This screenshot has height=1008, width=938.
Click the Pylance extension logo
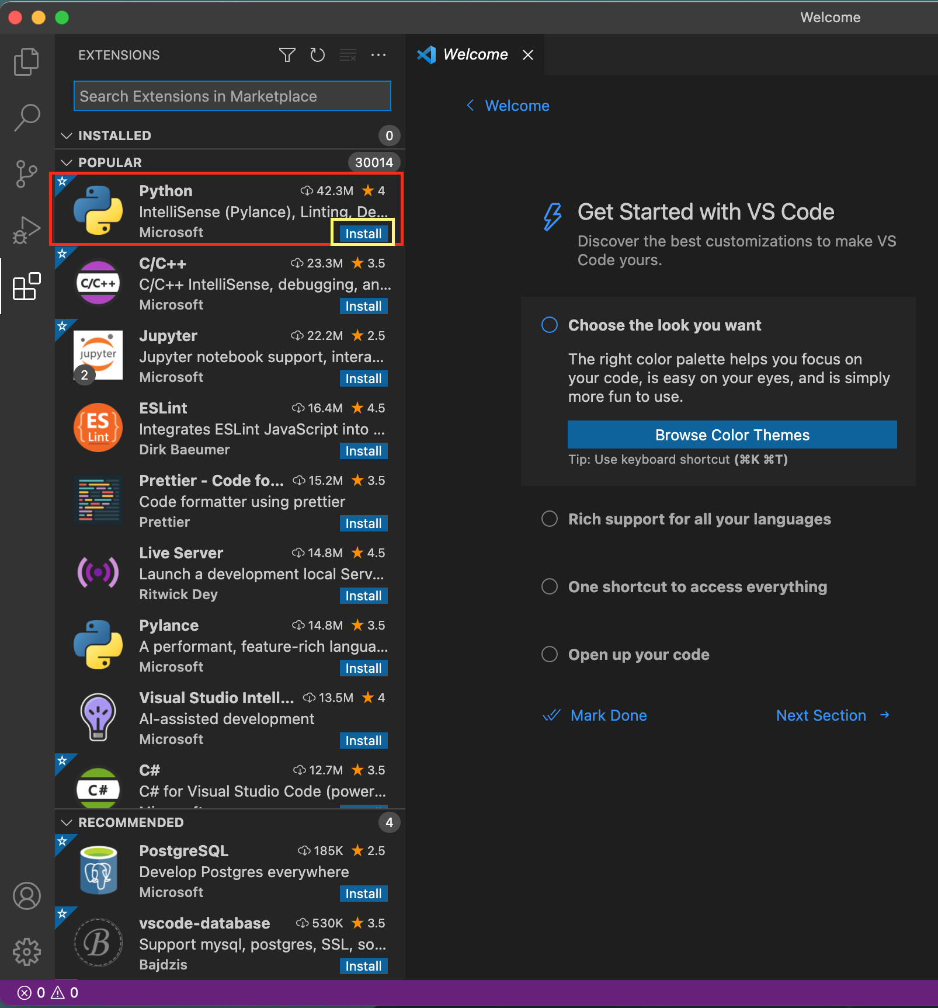[x=98, y=645]
